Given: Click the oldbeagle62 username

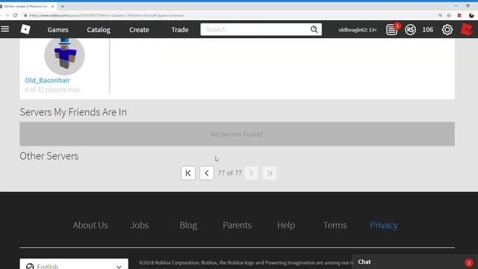Looking at the screenshot, I should (x=357, y=30).
